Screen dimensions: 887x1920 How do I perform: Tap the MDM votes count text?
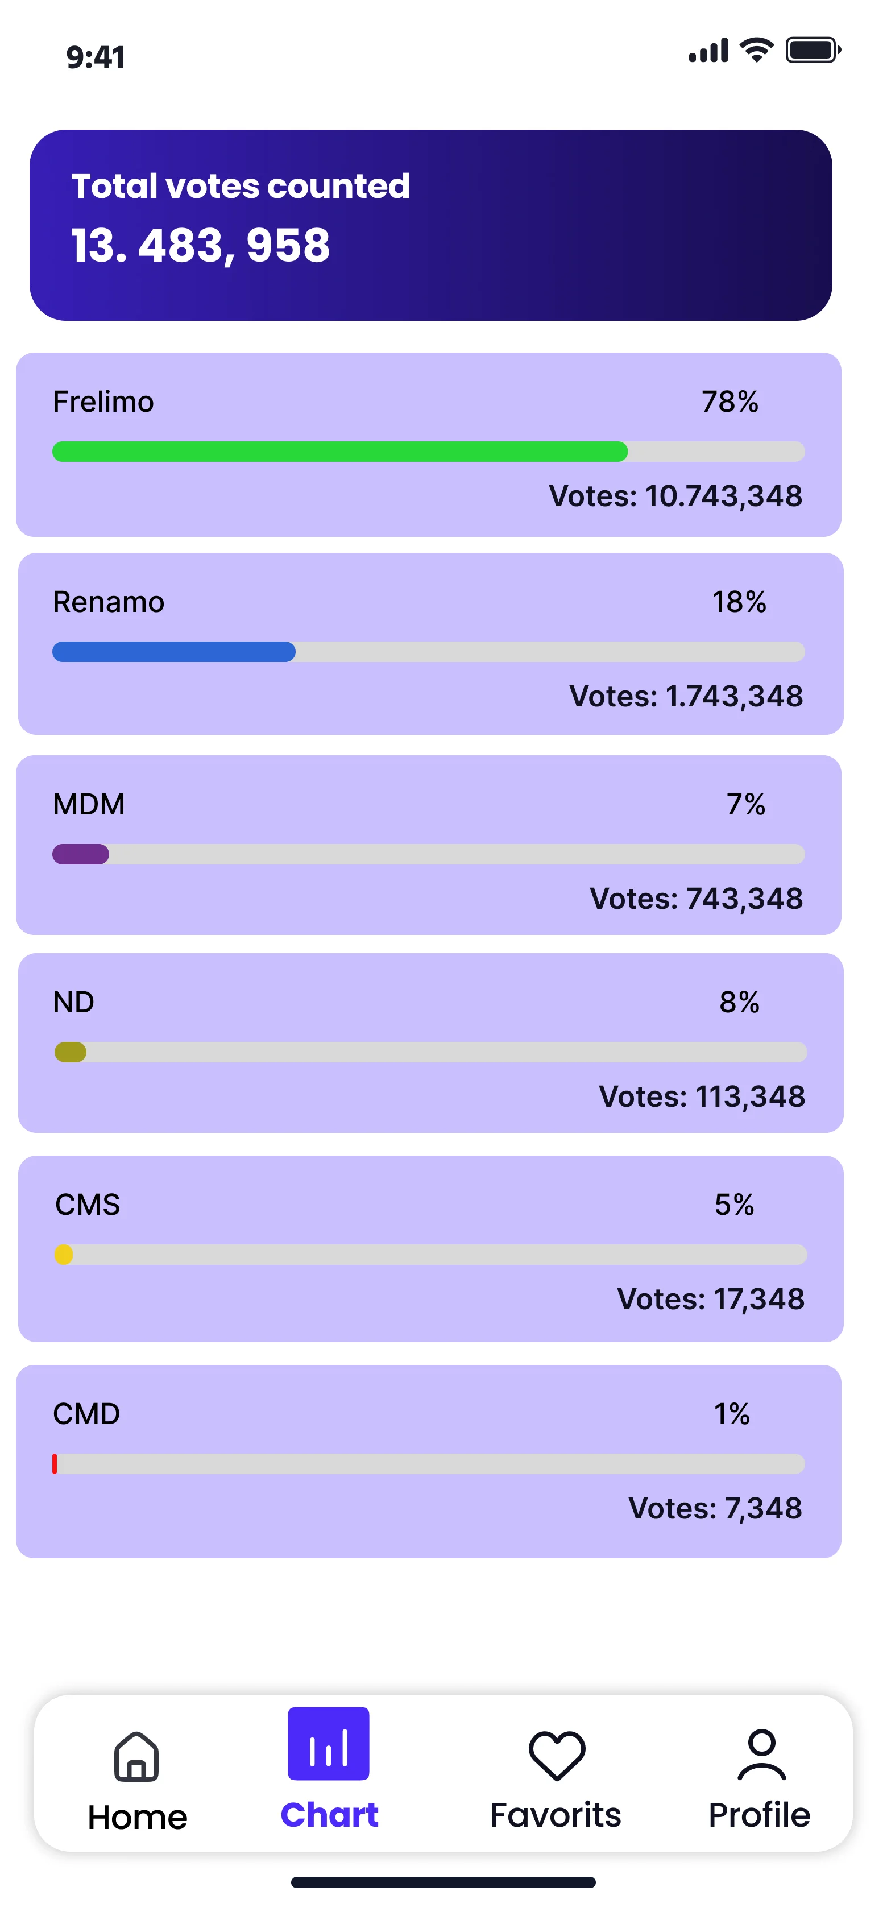tap(696, 899)
